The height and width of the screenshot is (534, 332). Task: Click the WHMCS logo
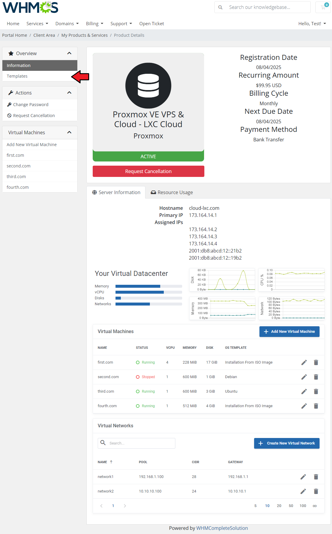click(x=31, y=7)
